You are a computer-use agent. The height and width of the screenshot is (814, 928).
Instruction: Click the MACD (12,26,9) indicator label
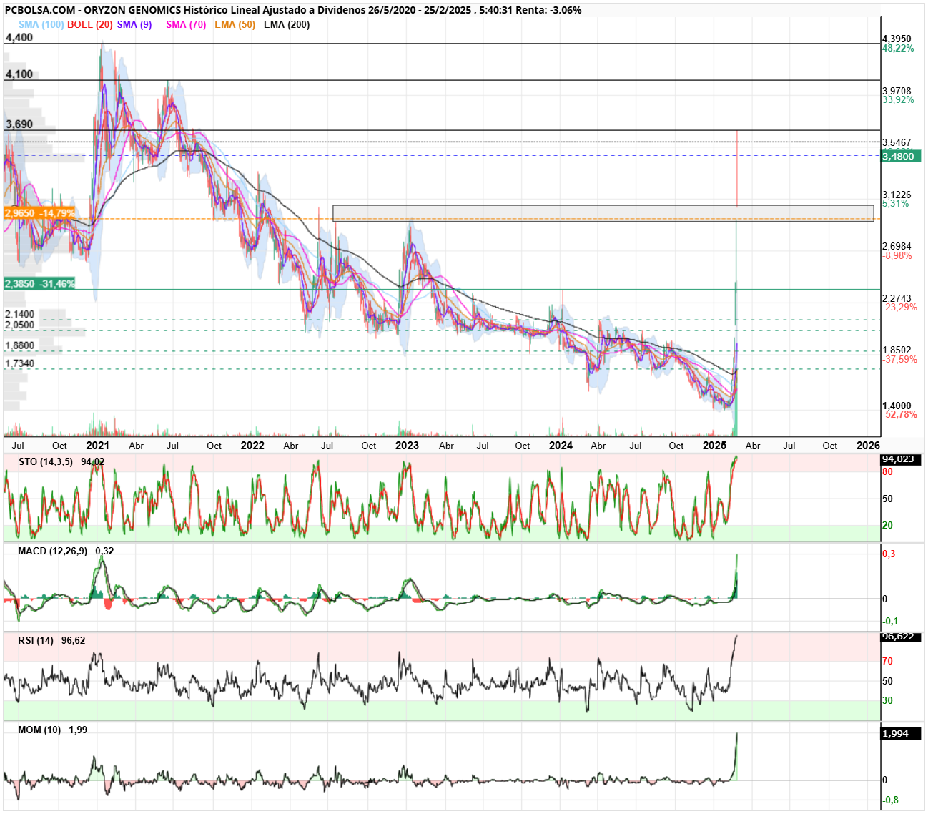(x=53, y=551)
